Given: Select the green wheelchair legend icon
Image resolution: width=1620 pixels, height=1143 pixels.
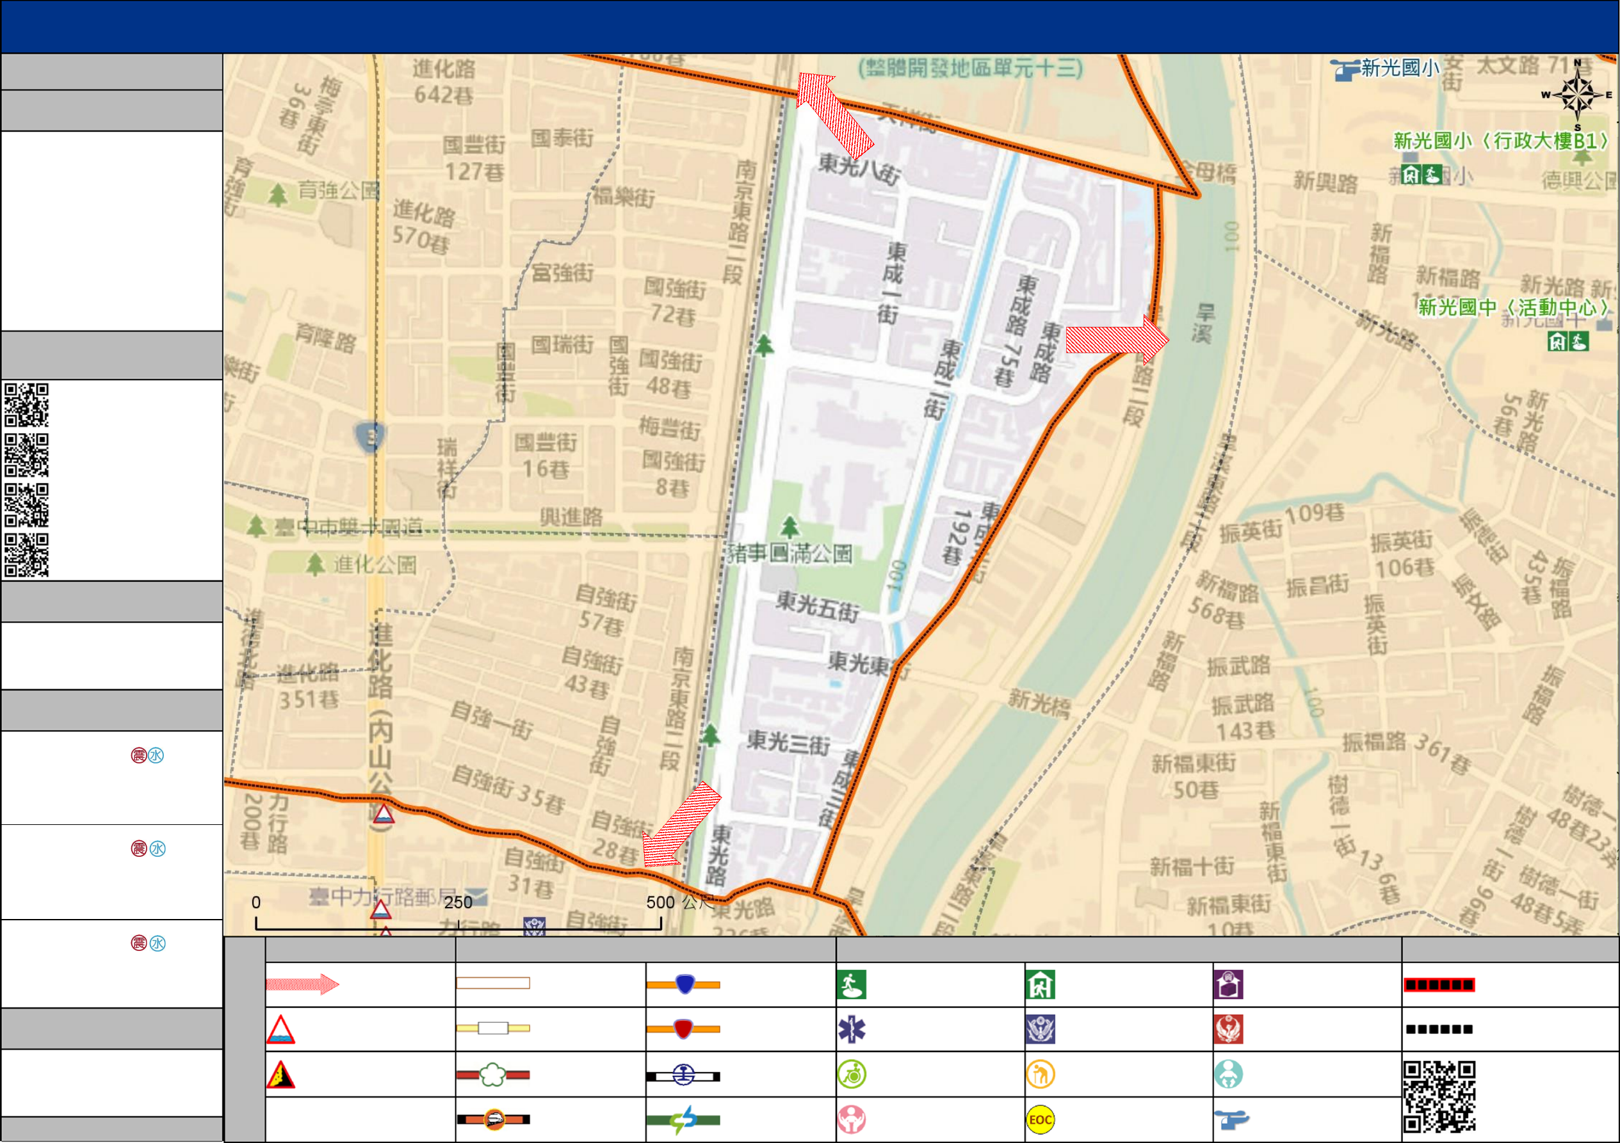Looking at the screenshot, I should (x=851, y=1075).
